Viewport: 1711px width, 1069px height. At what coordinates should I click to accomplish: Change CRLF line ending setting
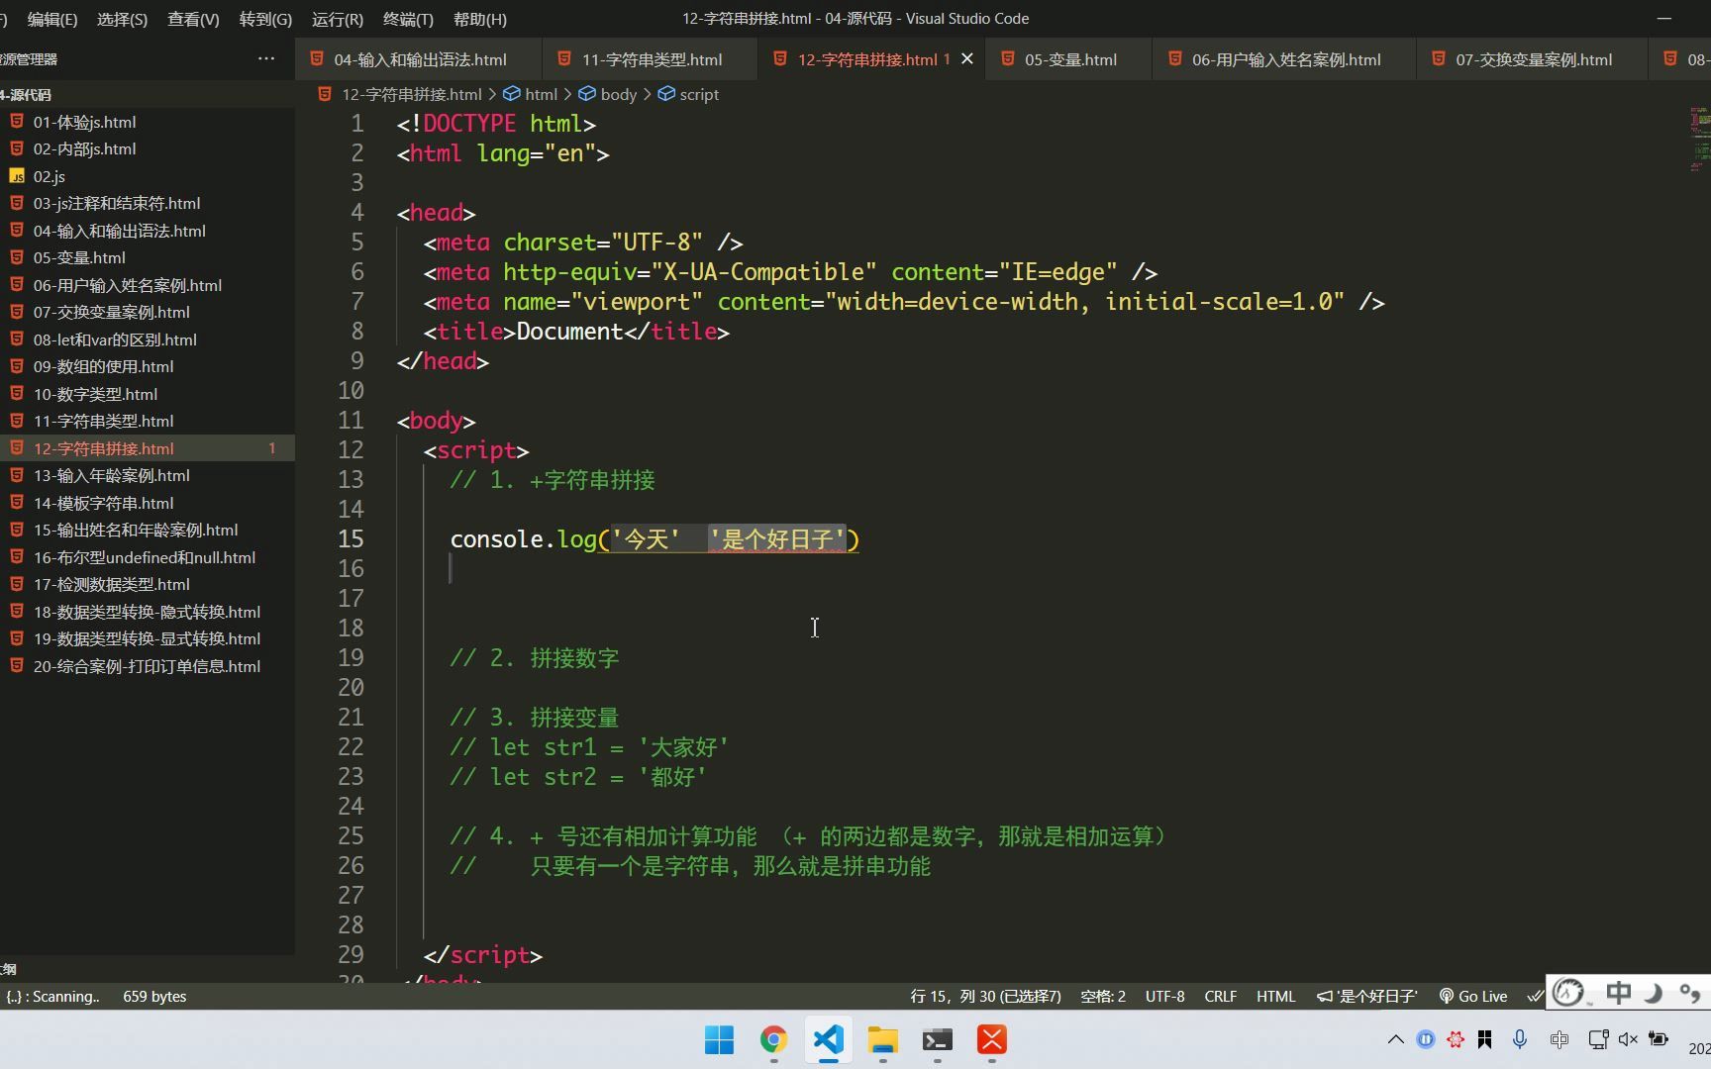[x=1220, y=997]
